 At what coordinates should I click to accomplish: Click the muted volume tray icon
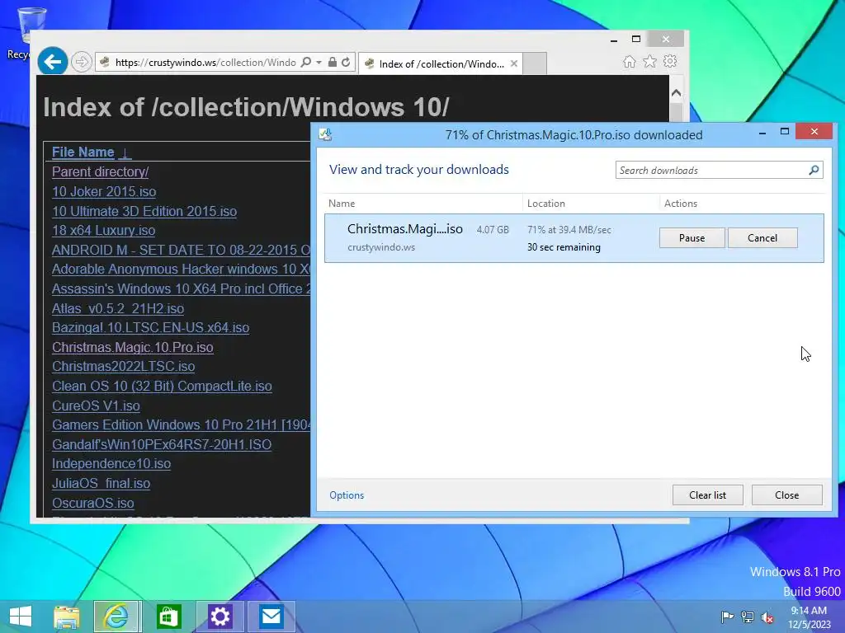pos(767,617)
